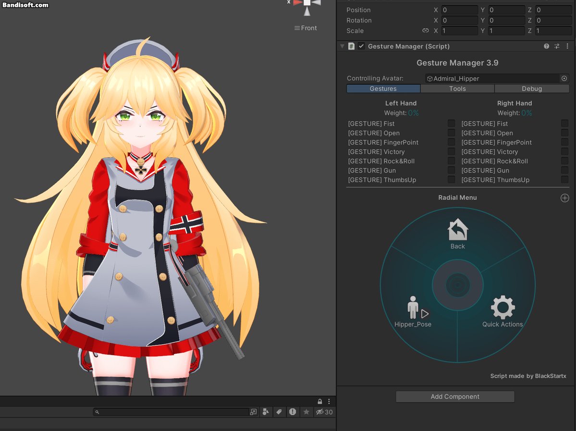This screenshot has height=431, width=576.
Task: Enable Right Hand Fist gesture checkbox
Action: tap(564, 123)
